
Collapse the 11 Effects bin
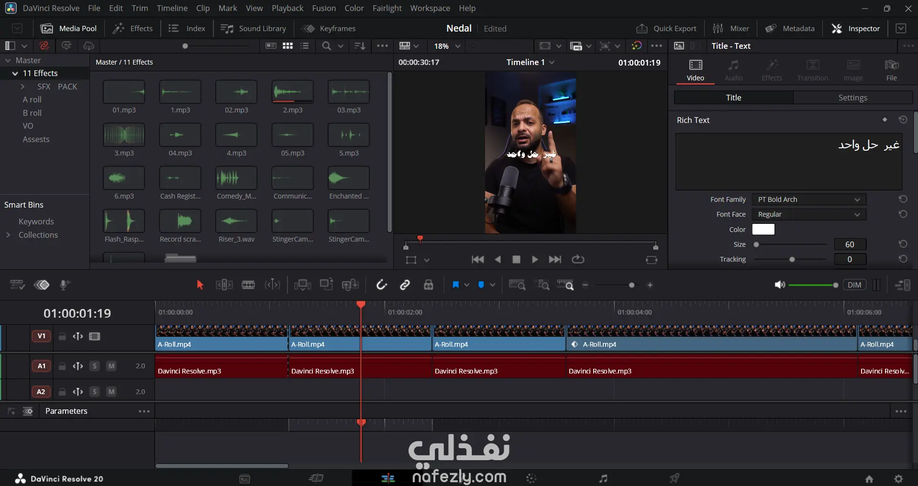(15, 73)
